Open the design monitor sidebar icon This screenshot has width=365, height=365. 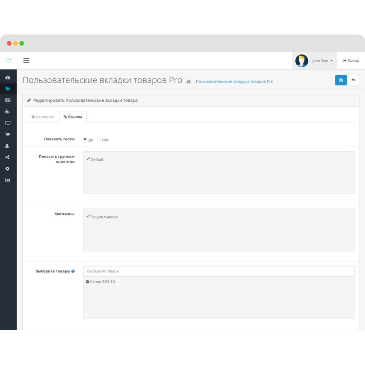point(8,123)
